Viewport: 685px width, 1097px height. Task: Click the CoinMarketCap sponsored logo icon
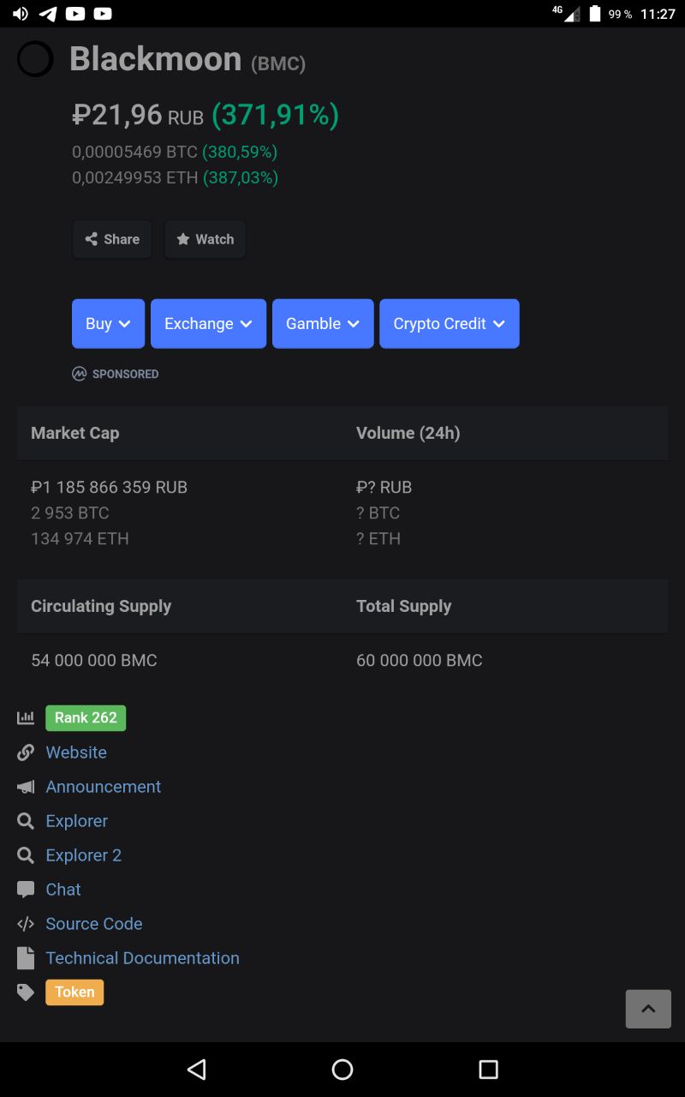click(x=80, y=374)
